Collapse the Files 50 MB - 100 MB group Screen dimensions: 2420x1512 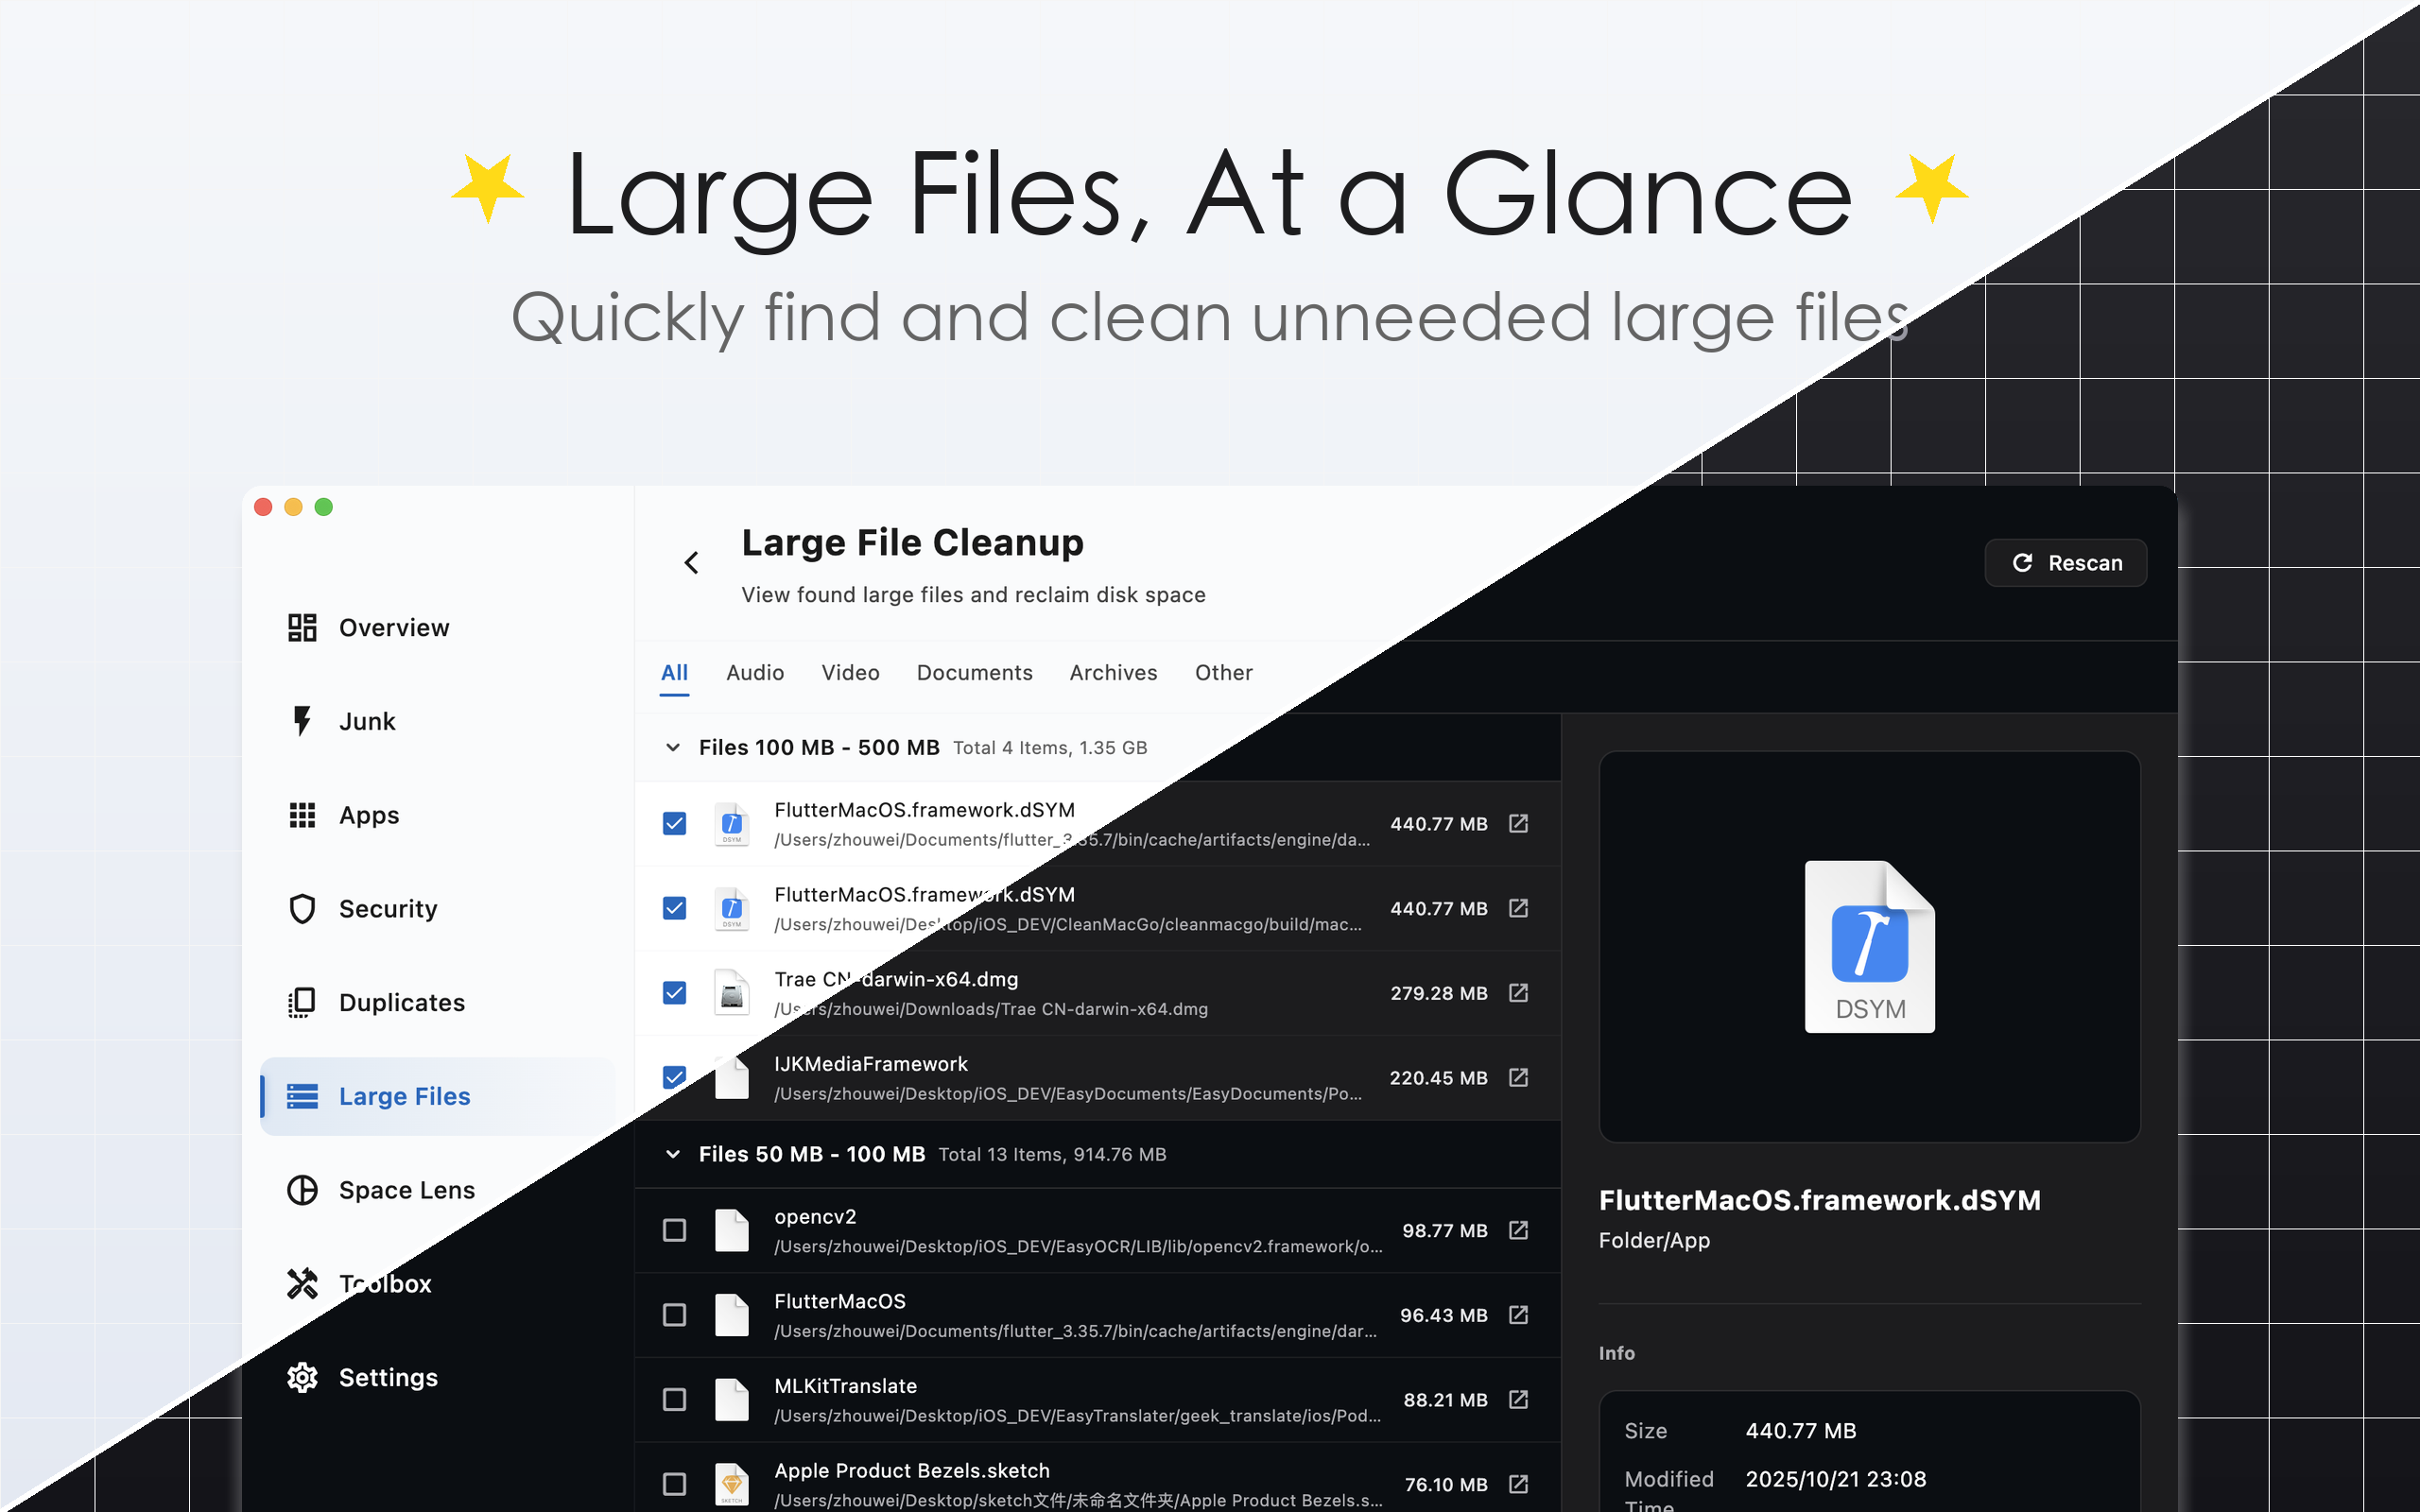coord(673,1154)
